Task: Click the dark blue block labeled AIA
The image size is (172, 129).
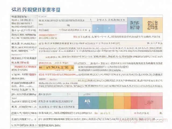Action: [x=89, y=103]
